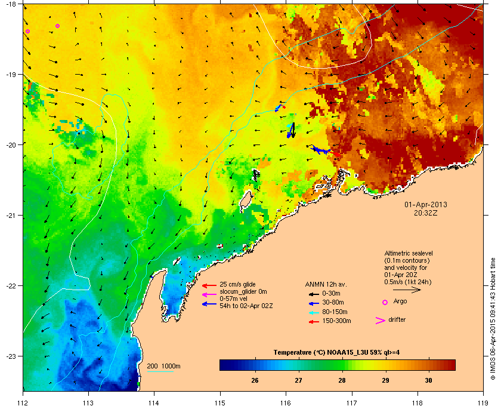Click the Argo legend label

[x=400, y=301]
